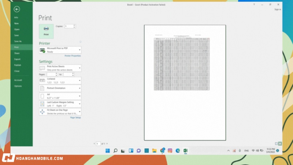
Task: Click the Pages start number field
Action: pos(52,74)
